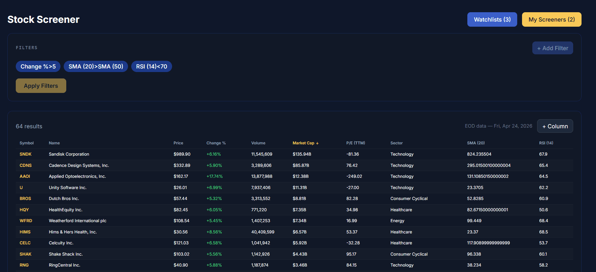Sort by Sector column header
Image resolution: width=596 pixels, height=272 pixels.
(x=397, y=143)
